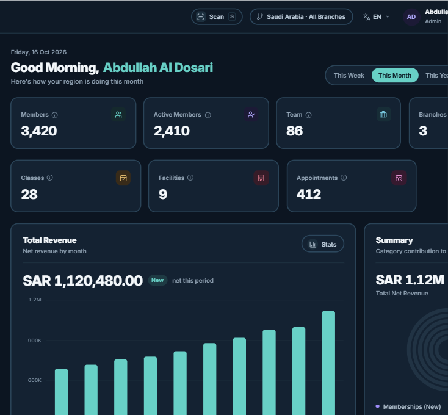Click the Total Net Revenue label
Screen dimensions: 448x415
pyautogui.click(x=402, y=294)
